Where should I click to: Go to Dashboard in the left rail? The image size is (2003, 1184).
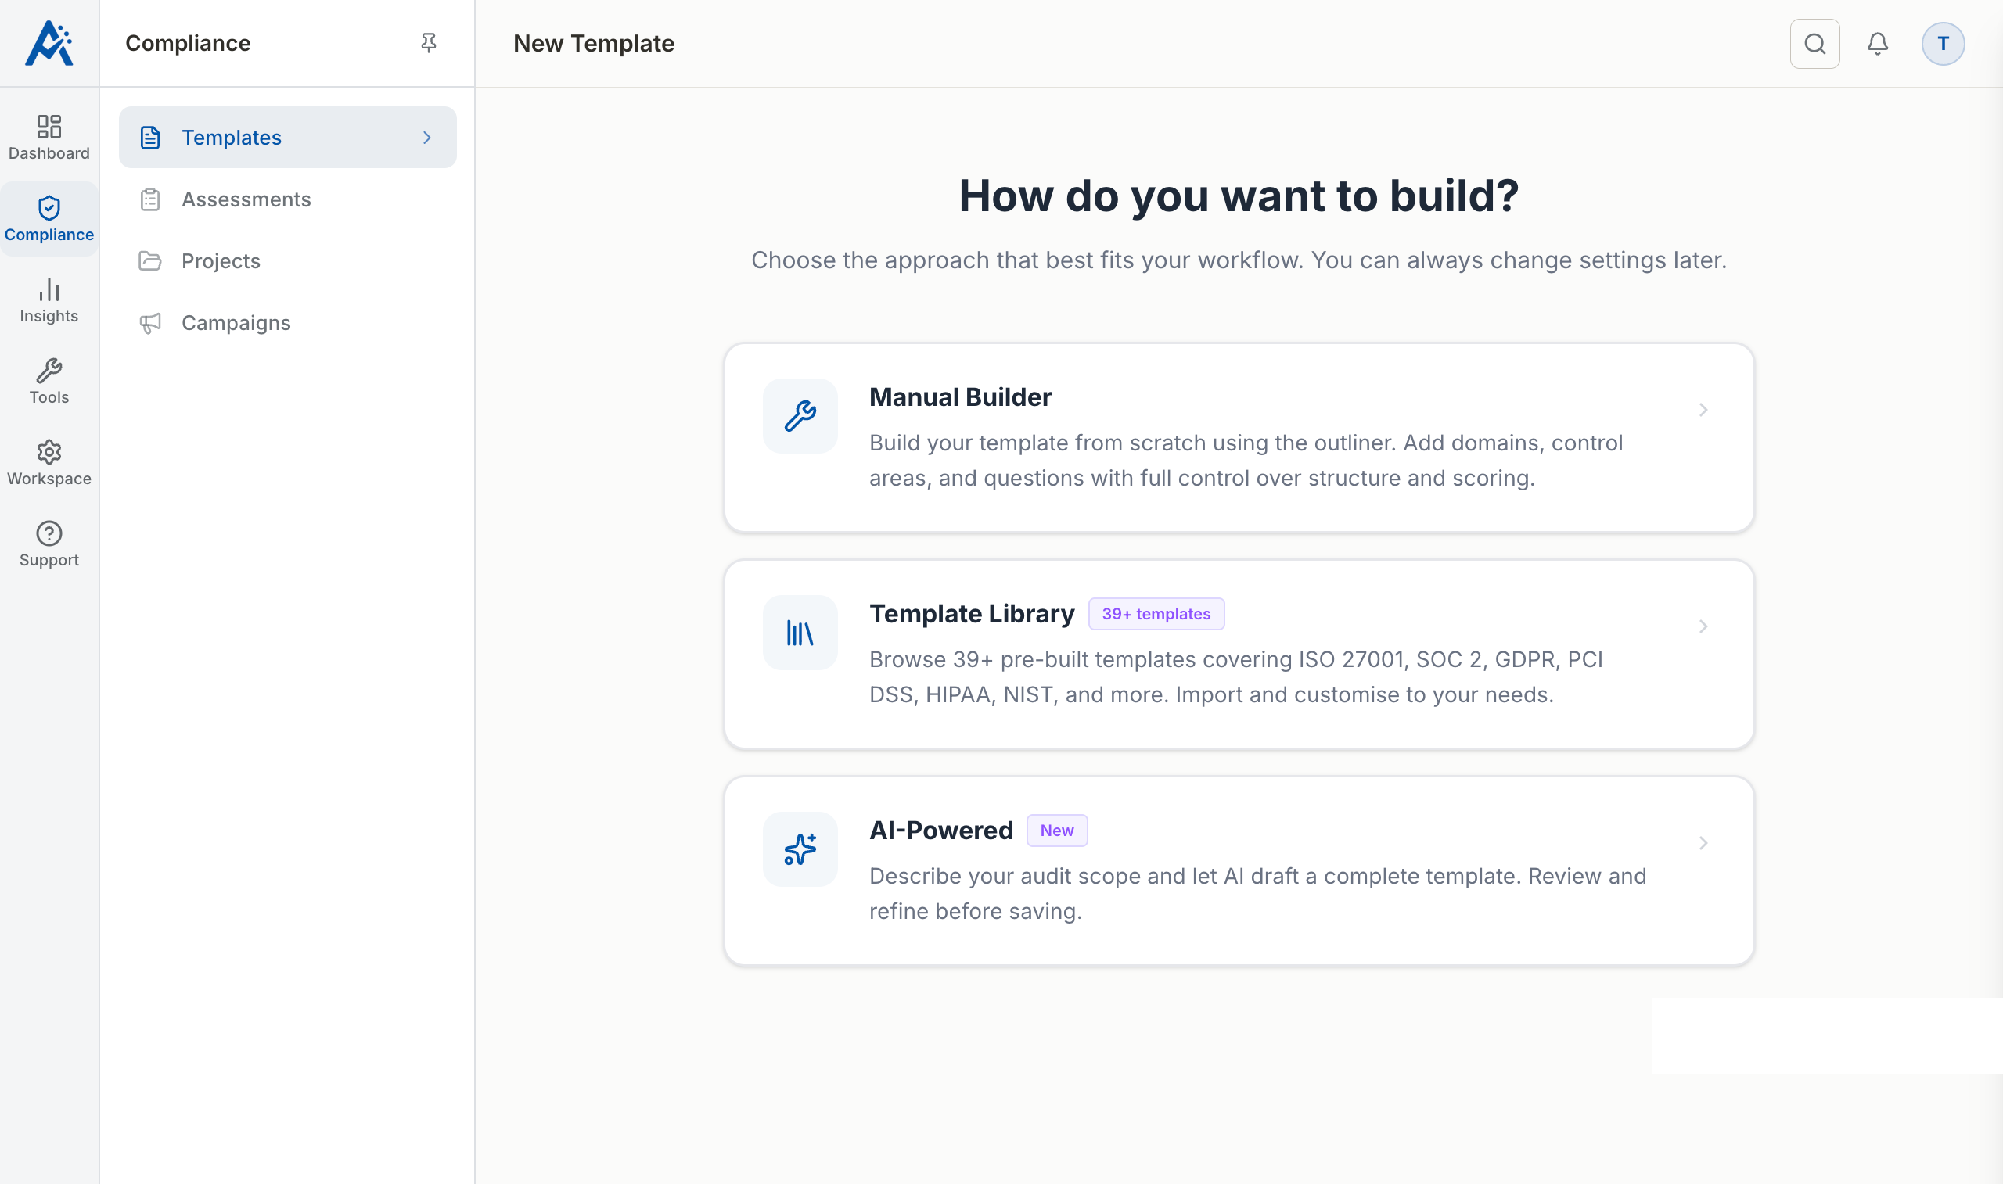point(49,137)
